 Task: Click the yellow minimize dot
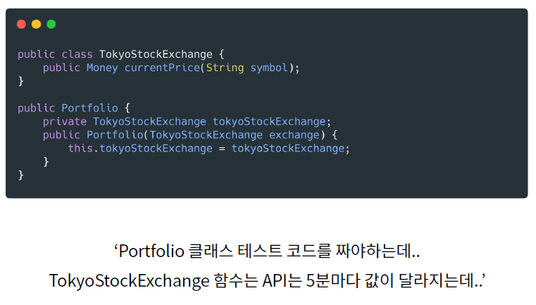point(36,24)
